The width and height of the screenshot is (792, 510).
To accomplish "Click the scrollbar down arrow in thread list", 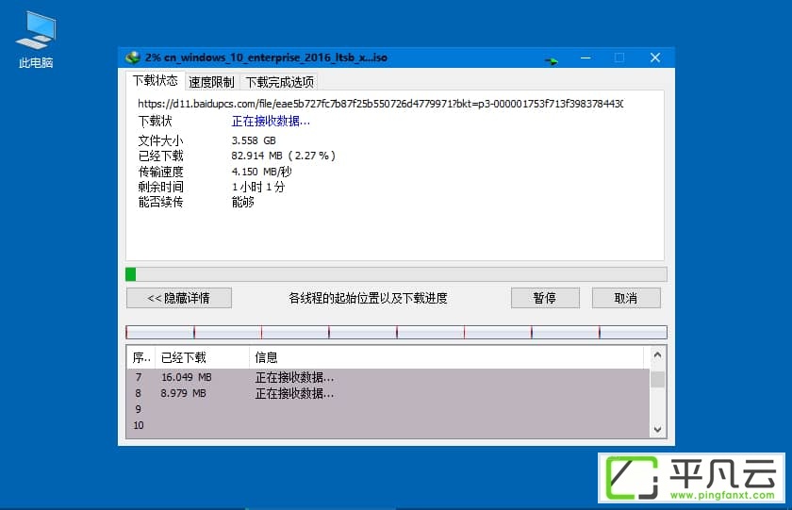I will click(x=657, y=430).
